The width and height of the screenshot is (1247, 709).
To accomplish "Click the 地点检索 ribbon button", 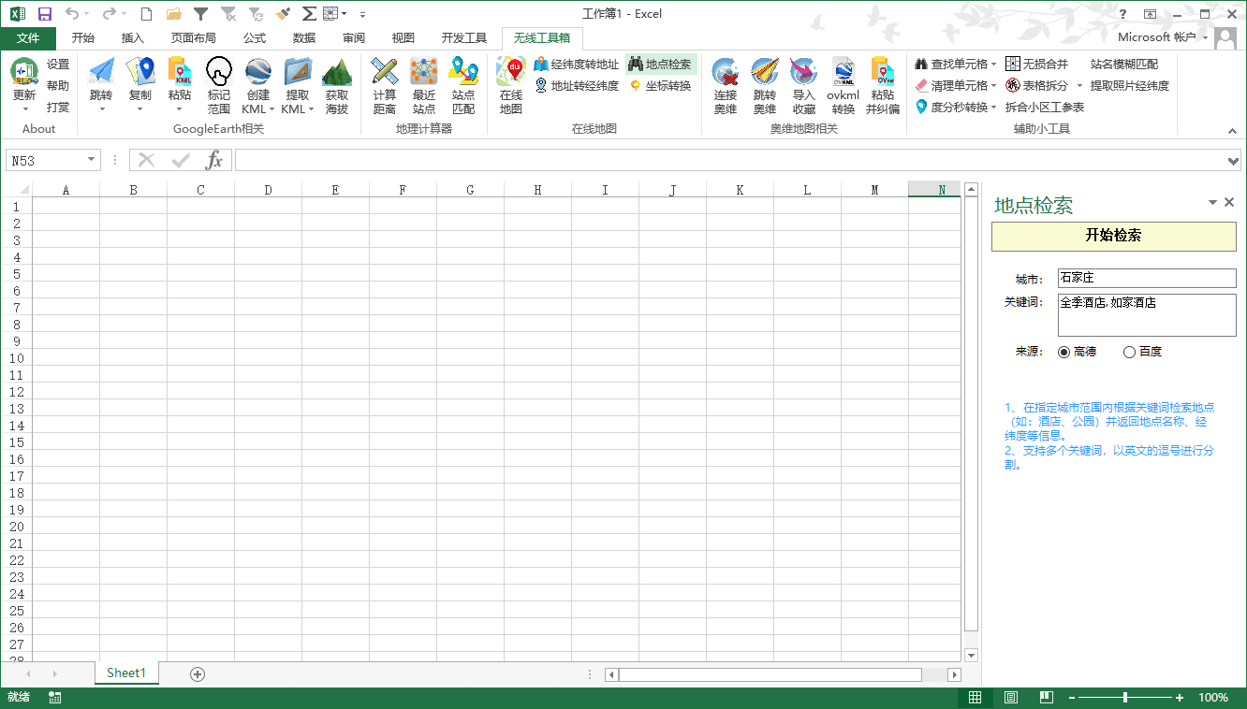I will (x=661, y=65).
